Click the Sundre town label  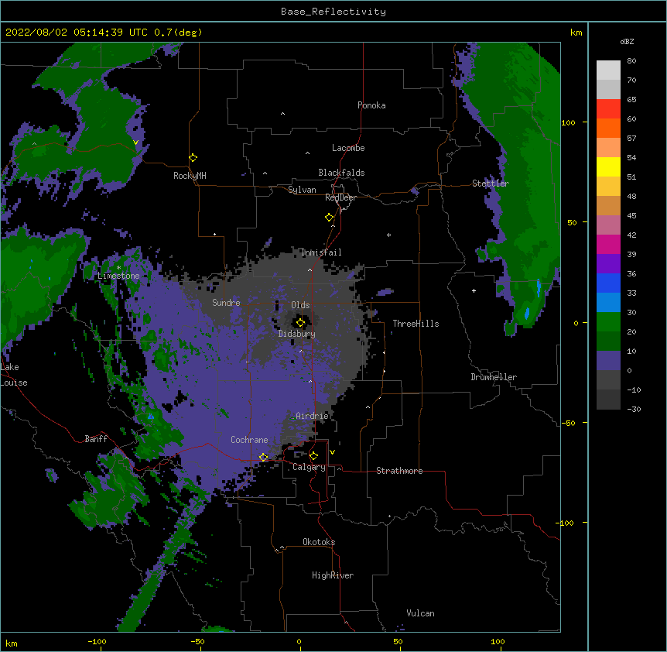pyautogui.click(x=226, y=303)
